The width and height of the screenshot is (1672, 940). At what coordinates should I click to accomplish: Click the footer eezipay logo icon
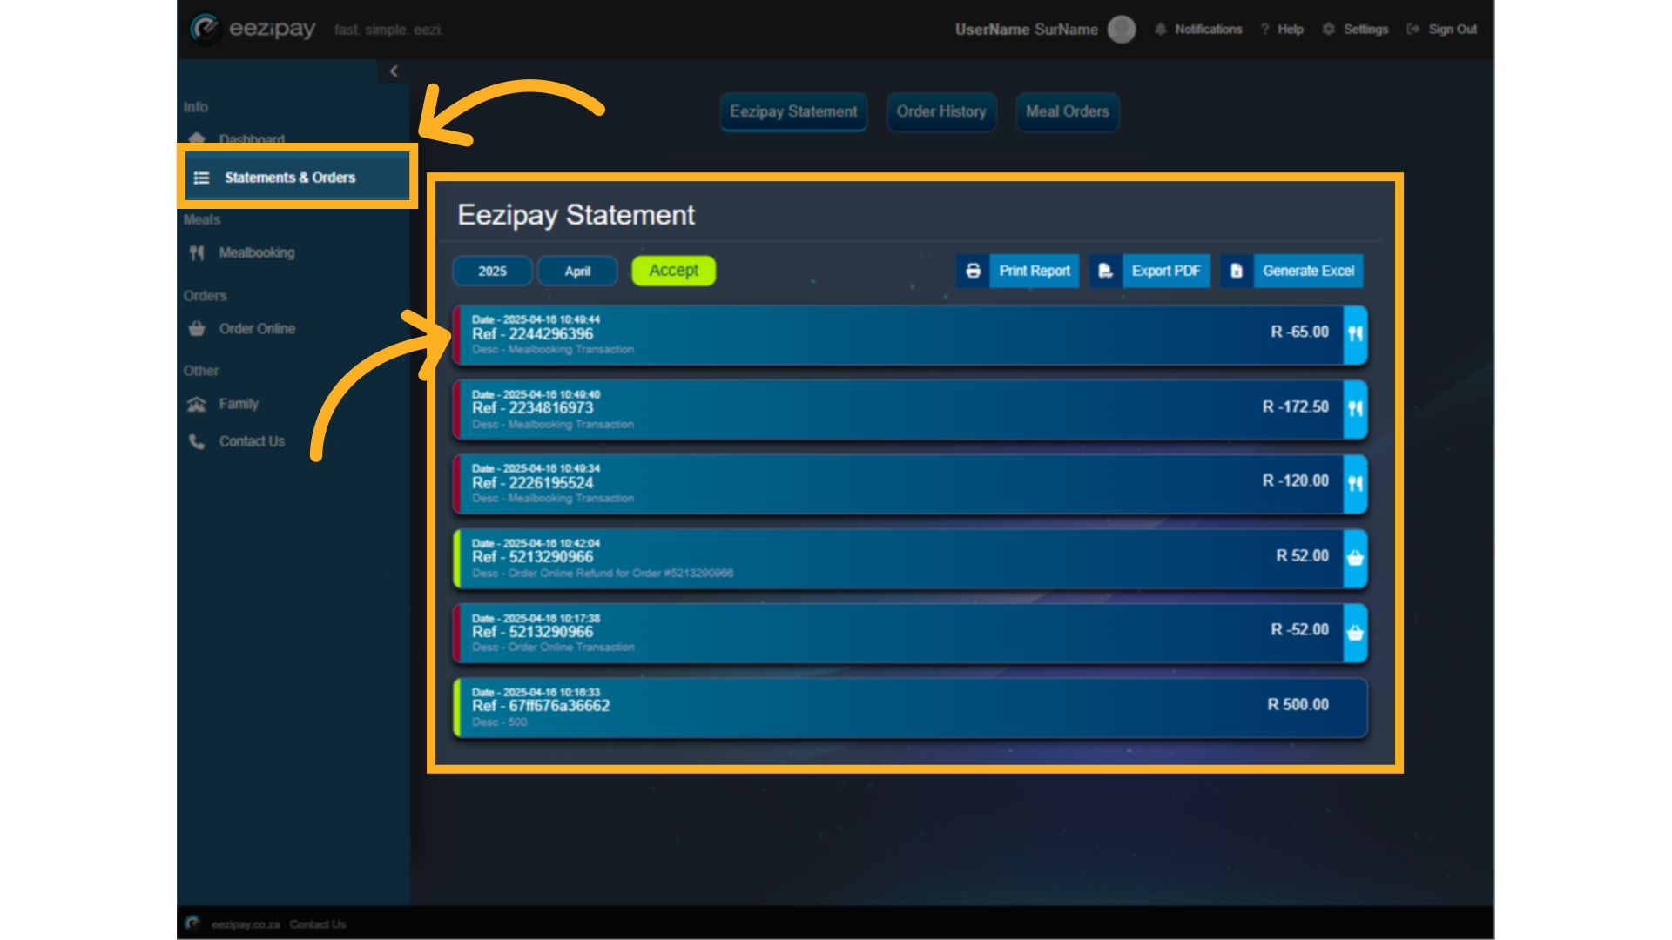tap(193, 923)
